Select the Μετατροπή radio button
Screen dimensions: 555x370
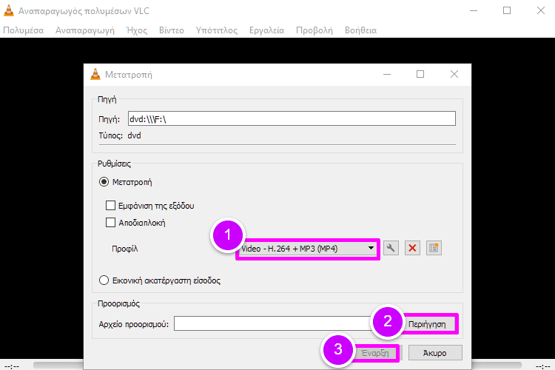(x=104, y=182)
